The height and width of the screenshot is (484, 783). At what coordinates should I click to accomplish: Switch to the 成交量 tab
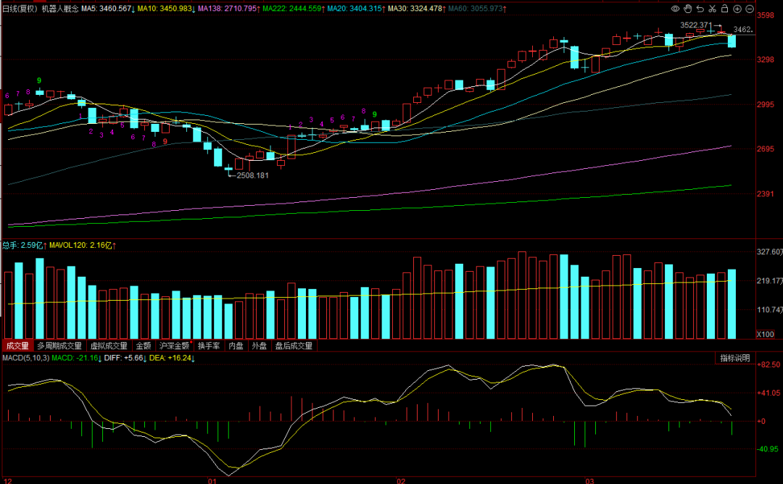click(x=17, y=346)
